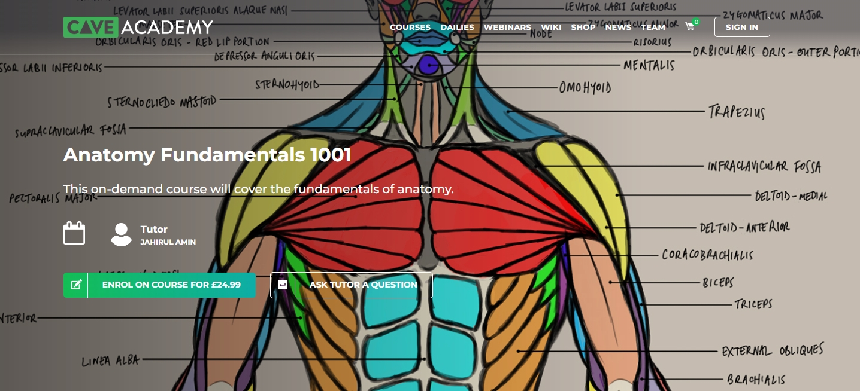Open the CAVE Academy logo homepage
860x391 pixels.
(138, 27)
